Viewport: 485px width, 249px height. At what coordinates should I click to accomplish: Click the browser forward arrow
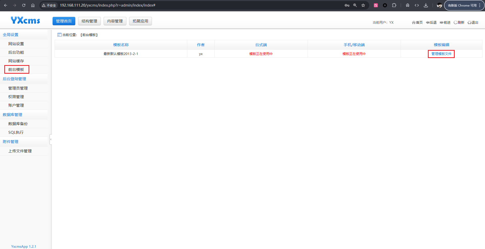point(15,5)
